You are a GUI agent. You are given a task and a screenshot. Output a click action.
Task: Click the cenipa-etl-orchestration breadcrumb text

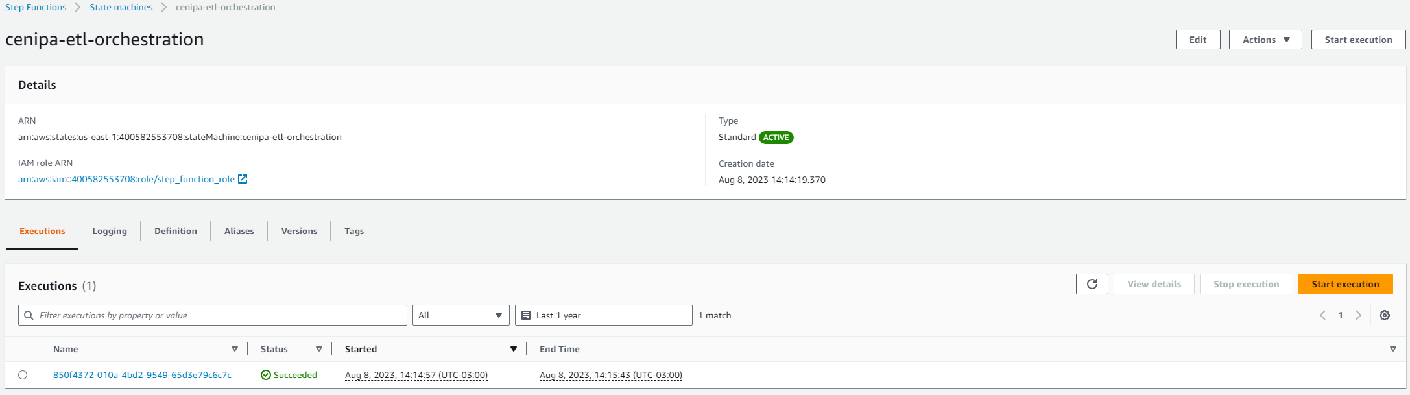pyautogui.click(x=226, y=7)
